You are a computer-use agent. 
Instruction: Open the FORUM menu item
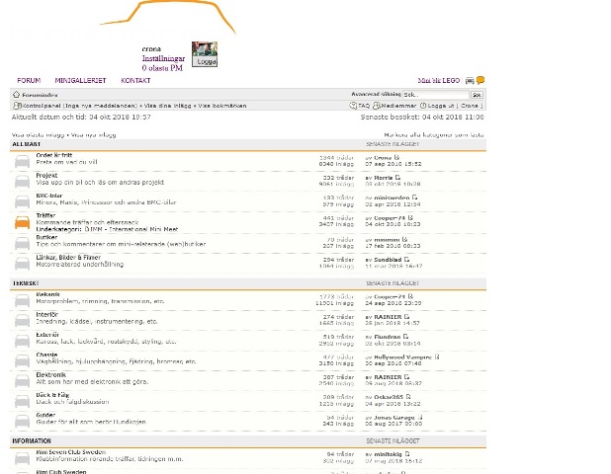coord(29,81)
